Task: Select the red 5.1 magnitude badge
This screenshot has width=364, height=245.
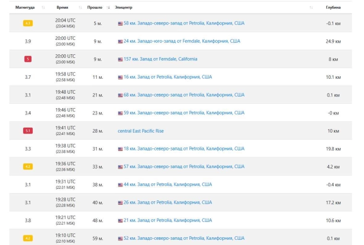Action: pyautogui.click(x=28, y=131)
